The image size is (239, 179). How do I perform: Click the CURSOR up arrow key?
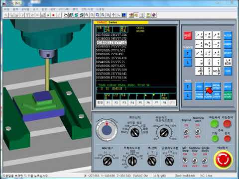[x=188, y=53]
